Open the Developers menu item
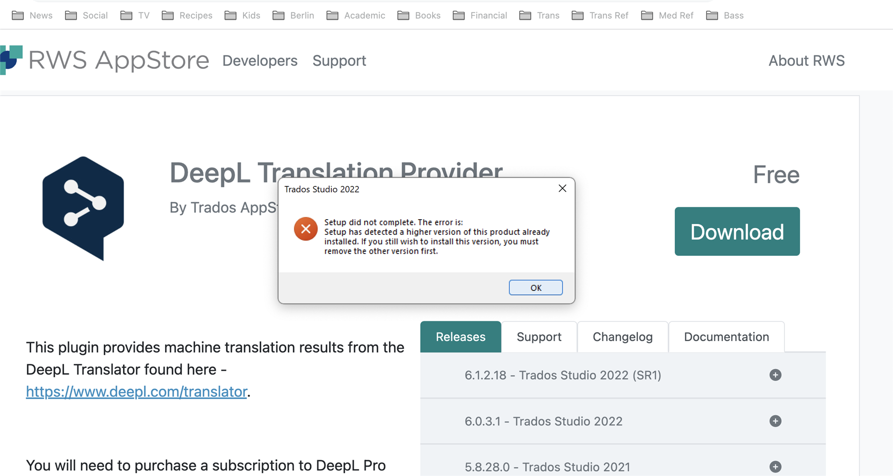The height and width of the screenshot is (476, 893). (259, 60)
